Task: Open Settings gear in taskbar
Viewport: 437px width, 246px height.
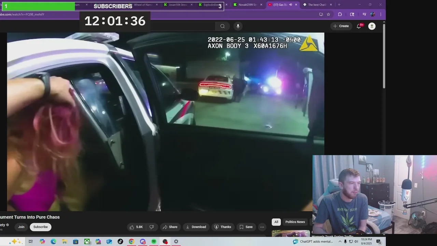Action: click(x=176, y=242)
